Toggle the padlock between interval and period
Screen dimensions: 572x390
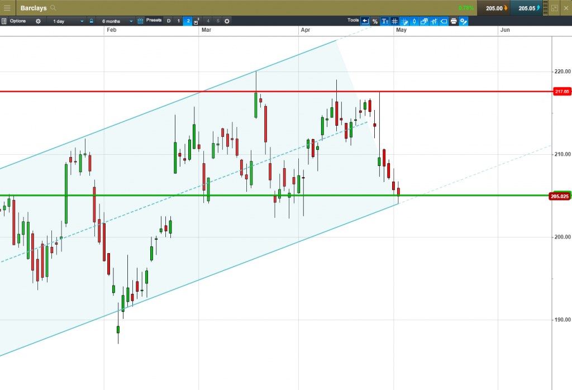[92, 21]
